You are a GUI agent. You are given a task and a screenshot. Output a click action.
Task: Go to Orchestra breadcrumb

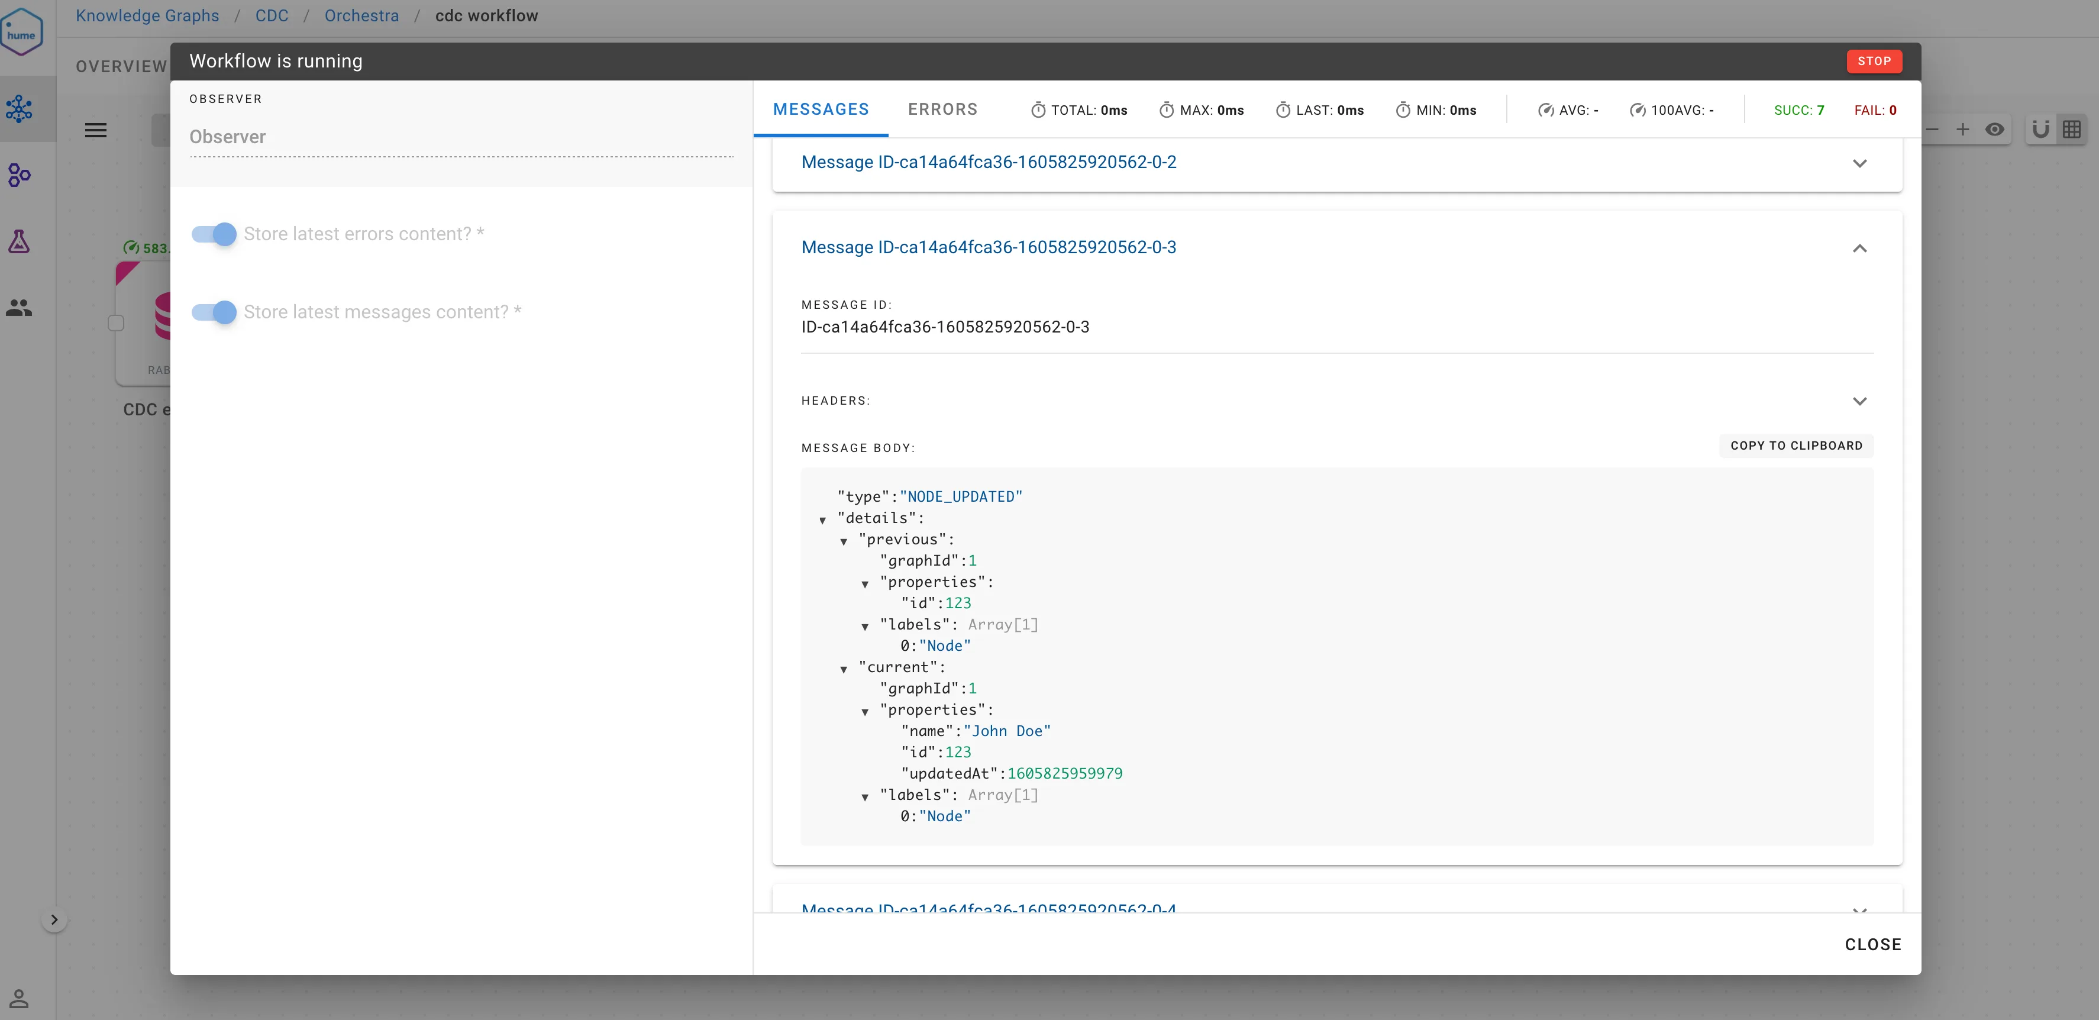tap(362, 15)
